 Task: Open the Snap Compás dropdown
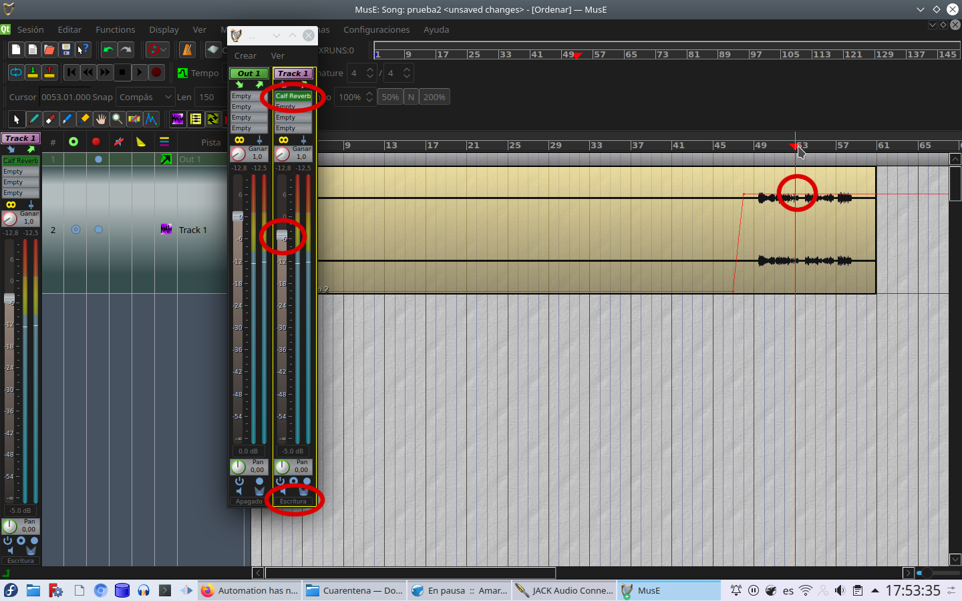point(145,97)
